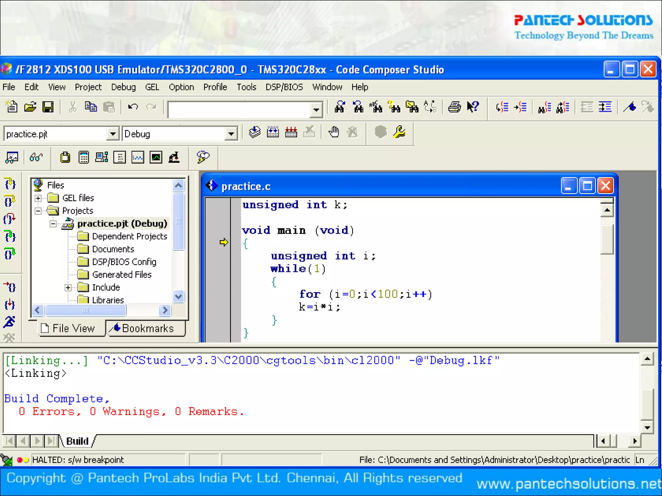
Task: Click the Incremental Build icon
Action: [273, 132]
